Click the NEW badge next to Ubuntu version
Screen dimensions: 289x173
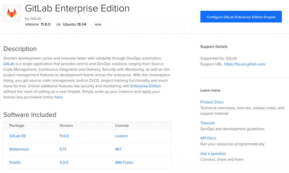pos(98,25)
